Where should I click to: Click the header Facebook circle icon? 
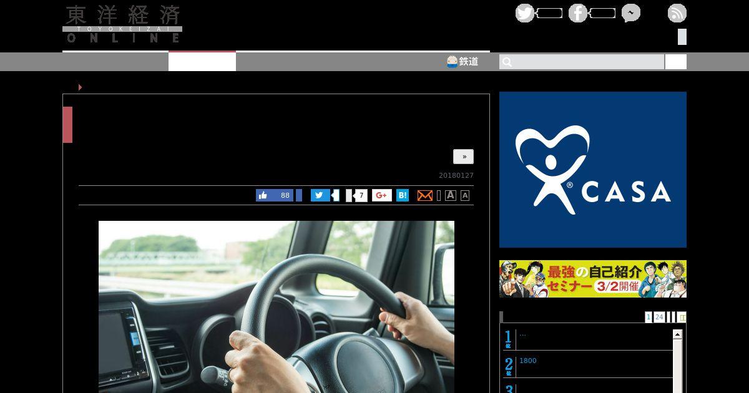point(578,13)
